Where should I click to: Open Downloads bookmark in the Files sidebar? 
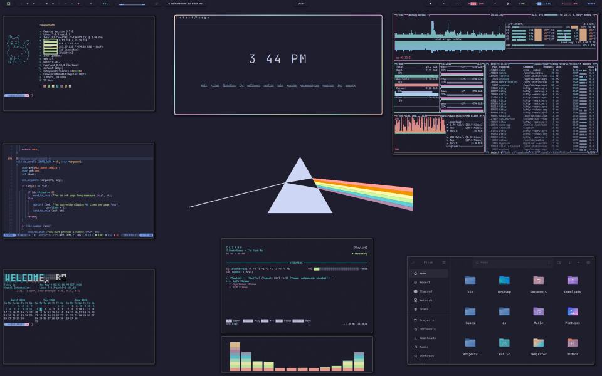click(x=428, y=338)
